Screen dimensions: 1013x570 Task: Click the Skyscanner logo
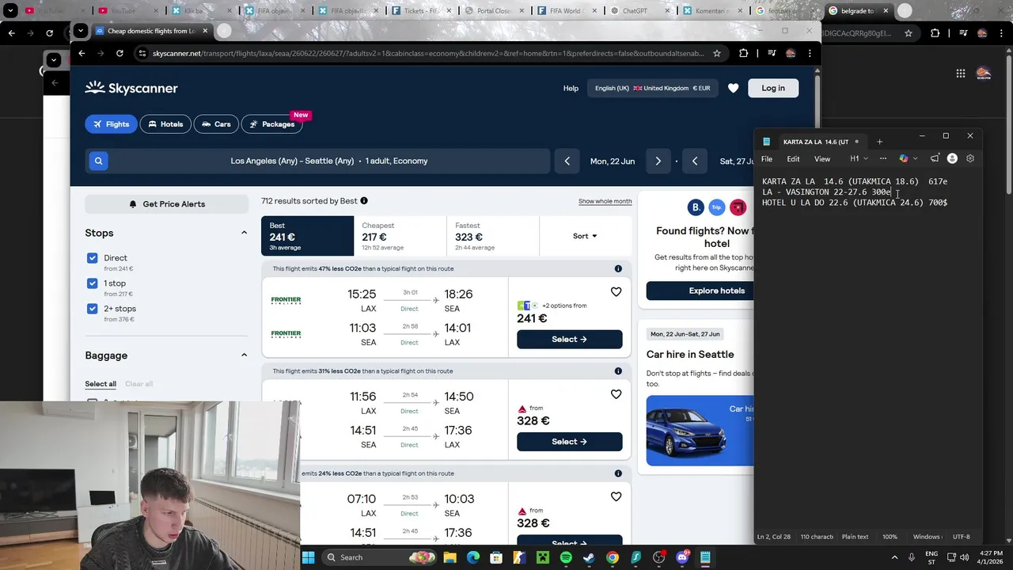pyautogui.click(x=131, y=88)
